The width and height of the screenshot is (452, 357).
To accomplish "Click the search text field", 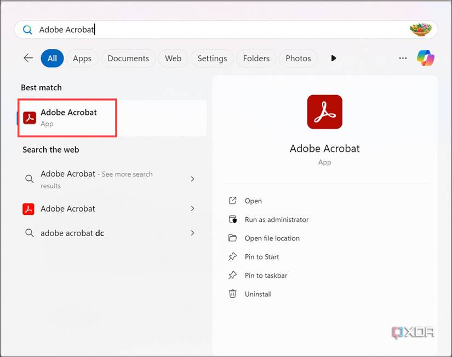I will [x=219, y=30].
